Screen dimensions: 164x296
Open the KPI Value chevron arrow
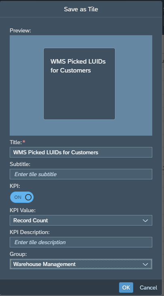145,220
